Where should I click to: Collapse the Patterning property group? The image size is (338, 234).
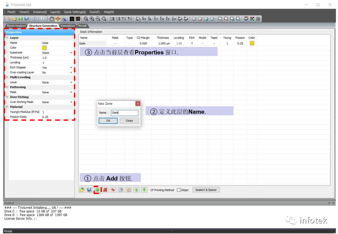click(x=7, y=87)
